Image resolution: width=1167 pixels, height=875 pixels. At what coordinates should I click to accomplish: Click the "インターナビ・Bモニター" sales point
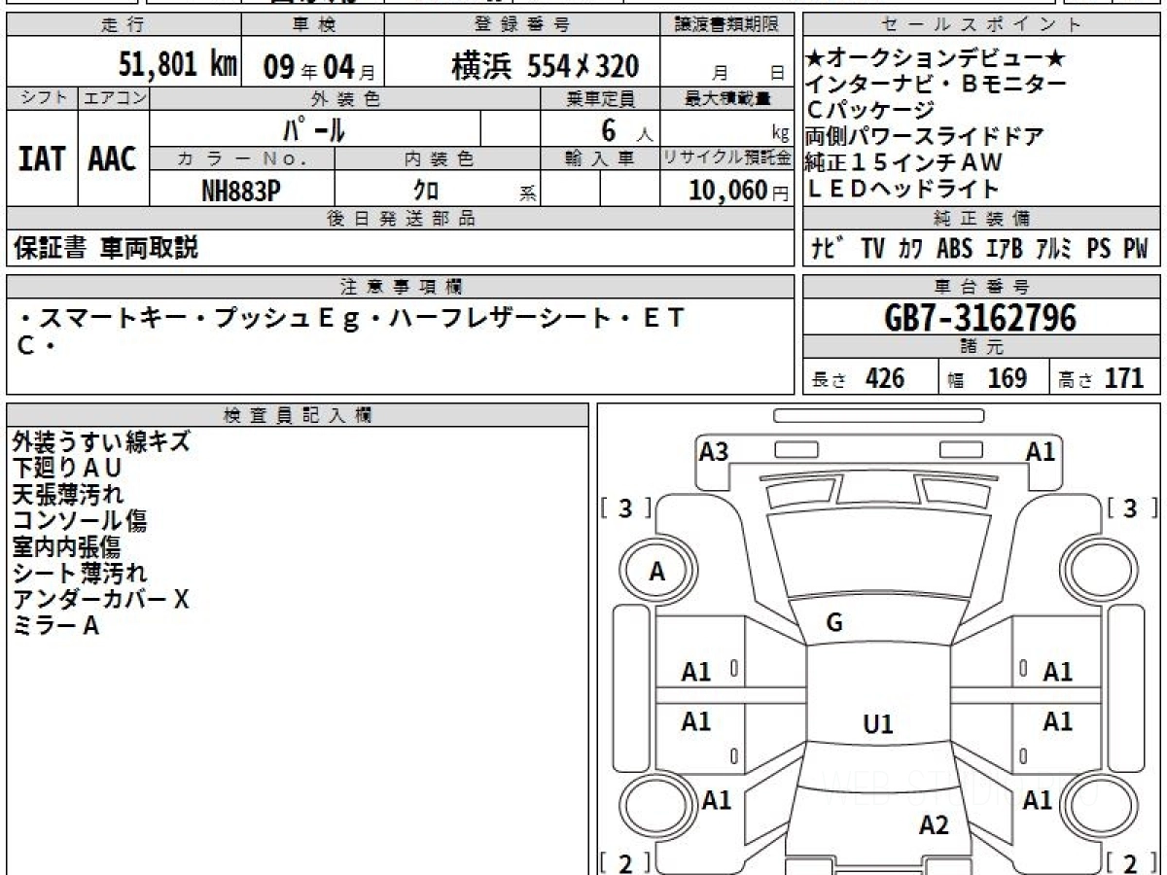(937, 84)
